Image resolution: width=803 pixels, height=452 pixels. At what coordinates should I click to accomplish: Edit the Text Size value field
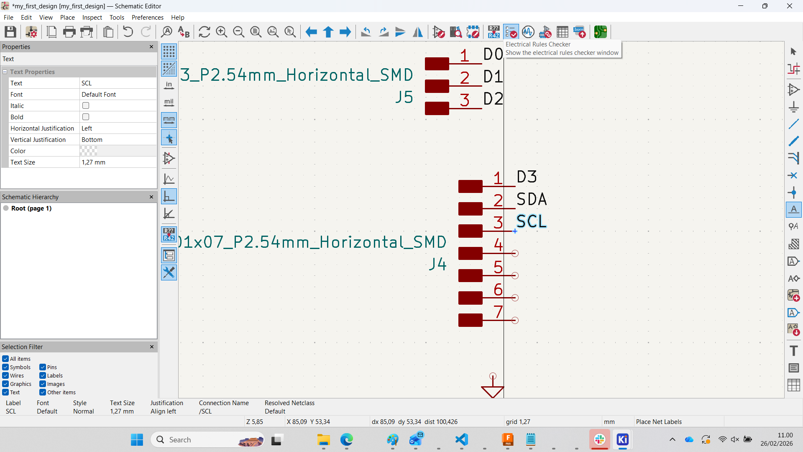[118, 162]
